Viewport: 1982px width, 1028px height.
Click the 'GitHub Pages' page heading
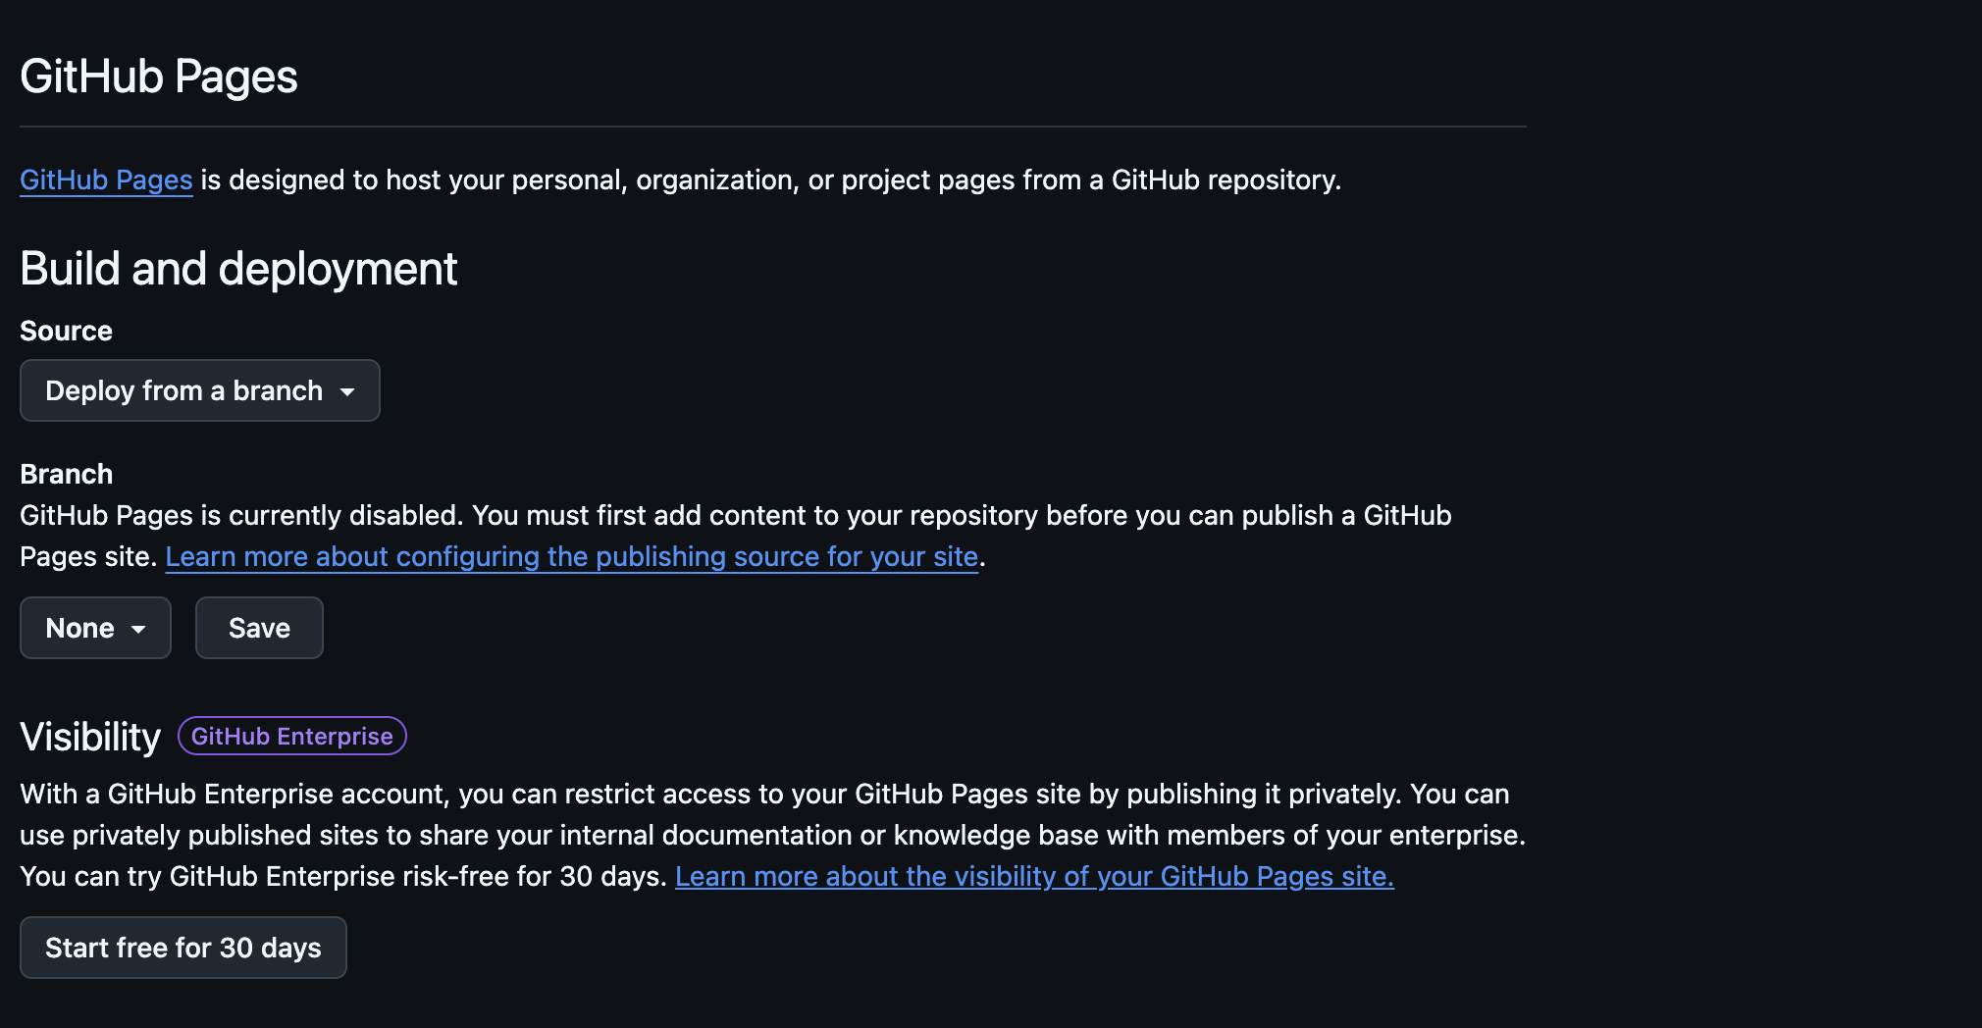pos(159,77)
